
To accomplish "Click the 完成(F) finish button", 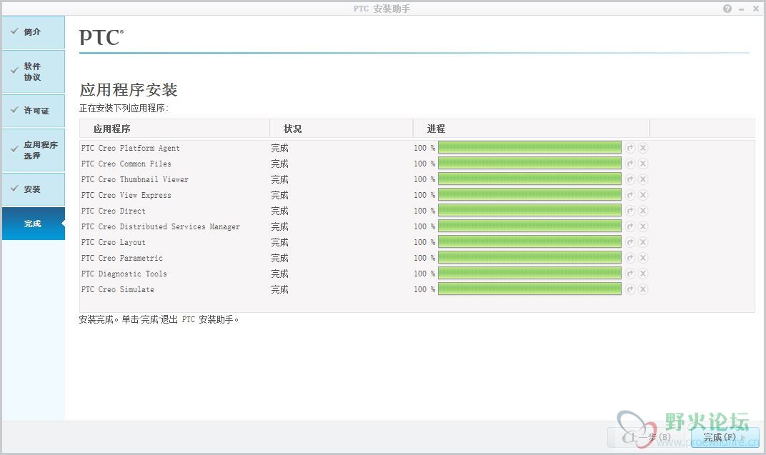I will tap(725, 437).
